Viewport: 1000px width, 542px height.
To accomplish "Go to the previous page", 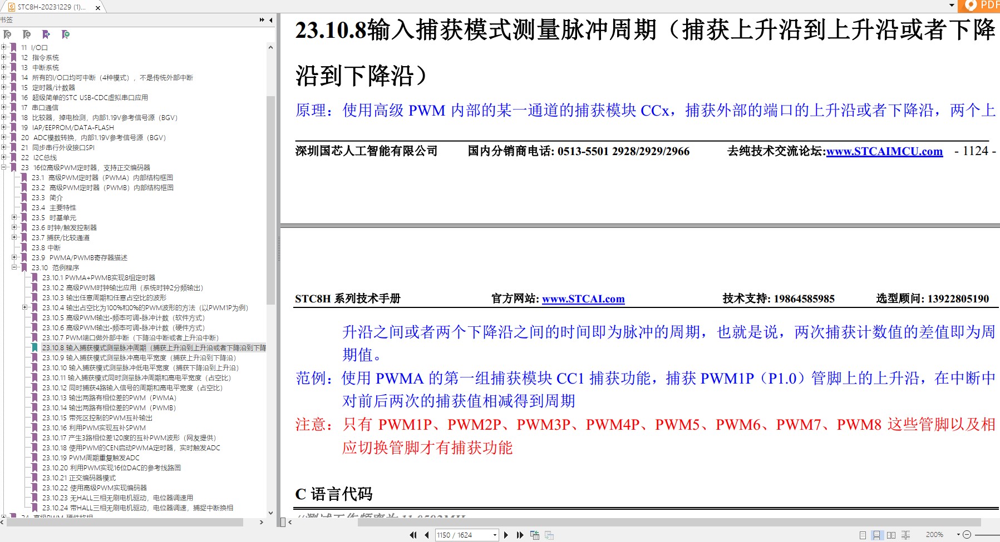I will coord(427,535).
